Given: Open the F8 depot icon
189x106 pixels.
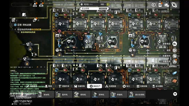Looking at the screenshot, I should 160,5.
